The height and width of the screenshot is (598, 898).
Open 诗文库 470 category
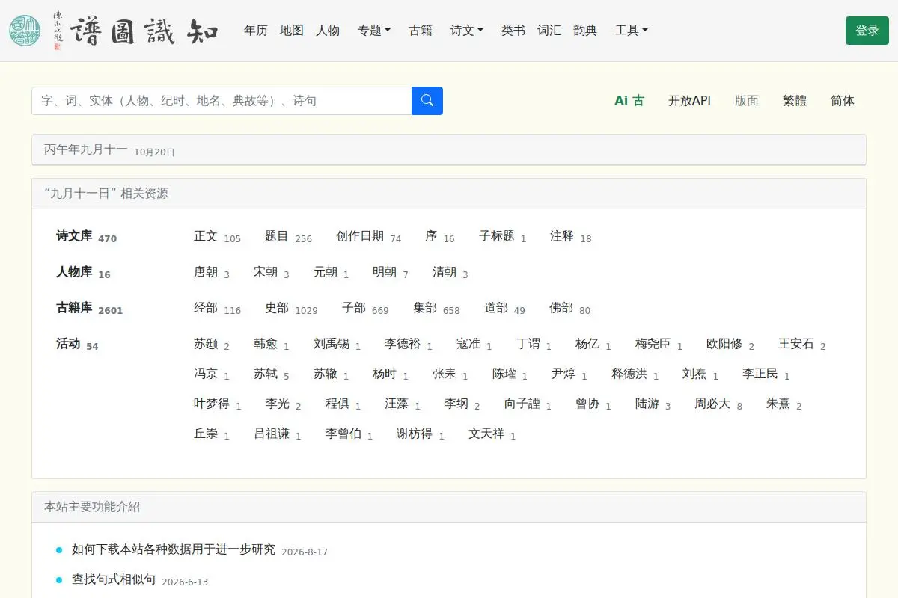point(87,237)
